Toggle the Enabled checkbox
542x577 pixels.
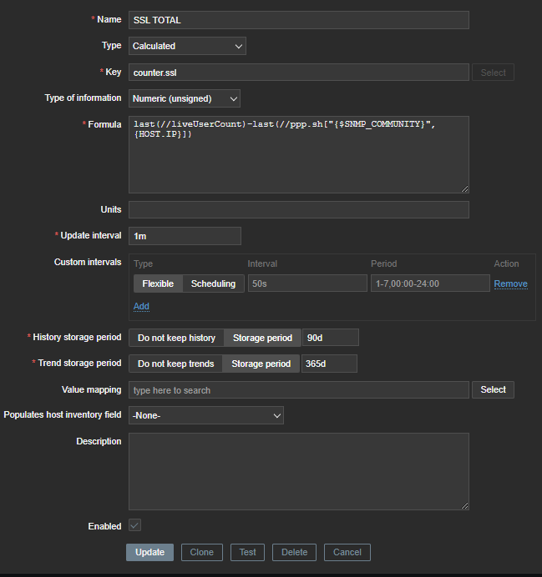click(134, 526)
